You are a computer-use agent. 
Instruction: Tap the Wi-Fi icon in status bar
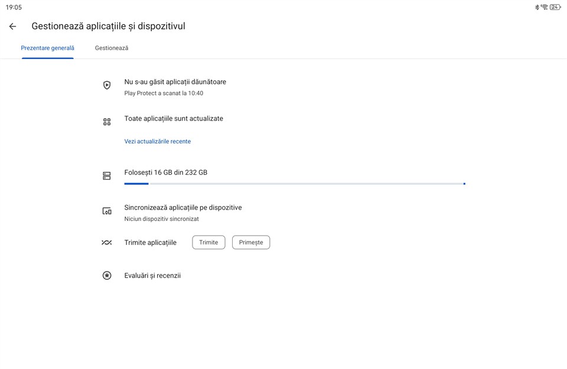545,7
